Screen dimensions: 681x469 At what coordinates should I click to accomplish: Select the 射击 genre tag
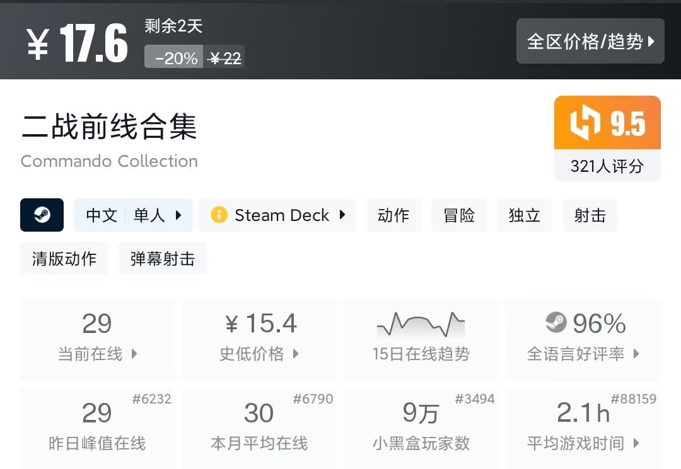(590, 215)
